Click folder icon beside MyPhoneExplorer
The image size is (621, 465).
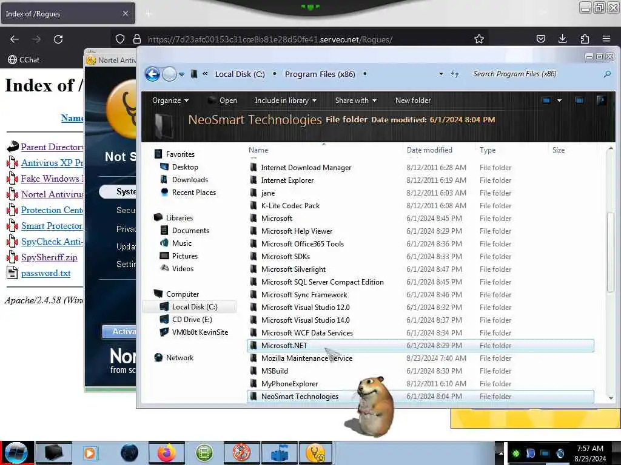253,383
